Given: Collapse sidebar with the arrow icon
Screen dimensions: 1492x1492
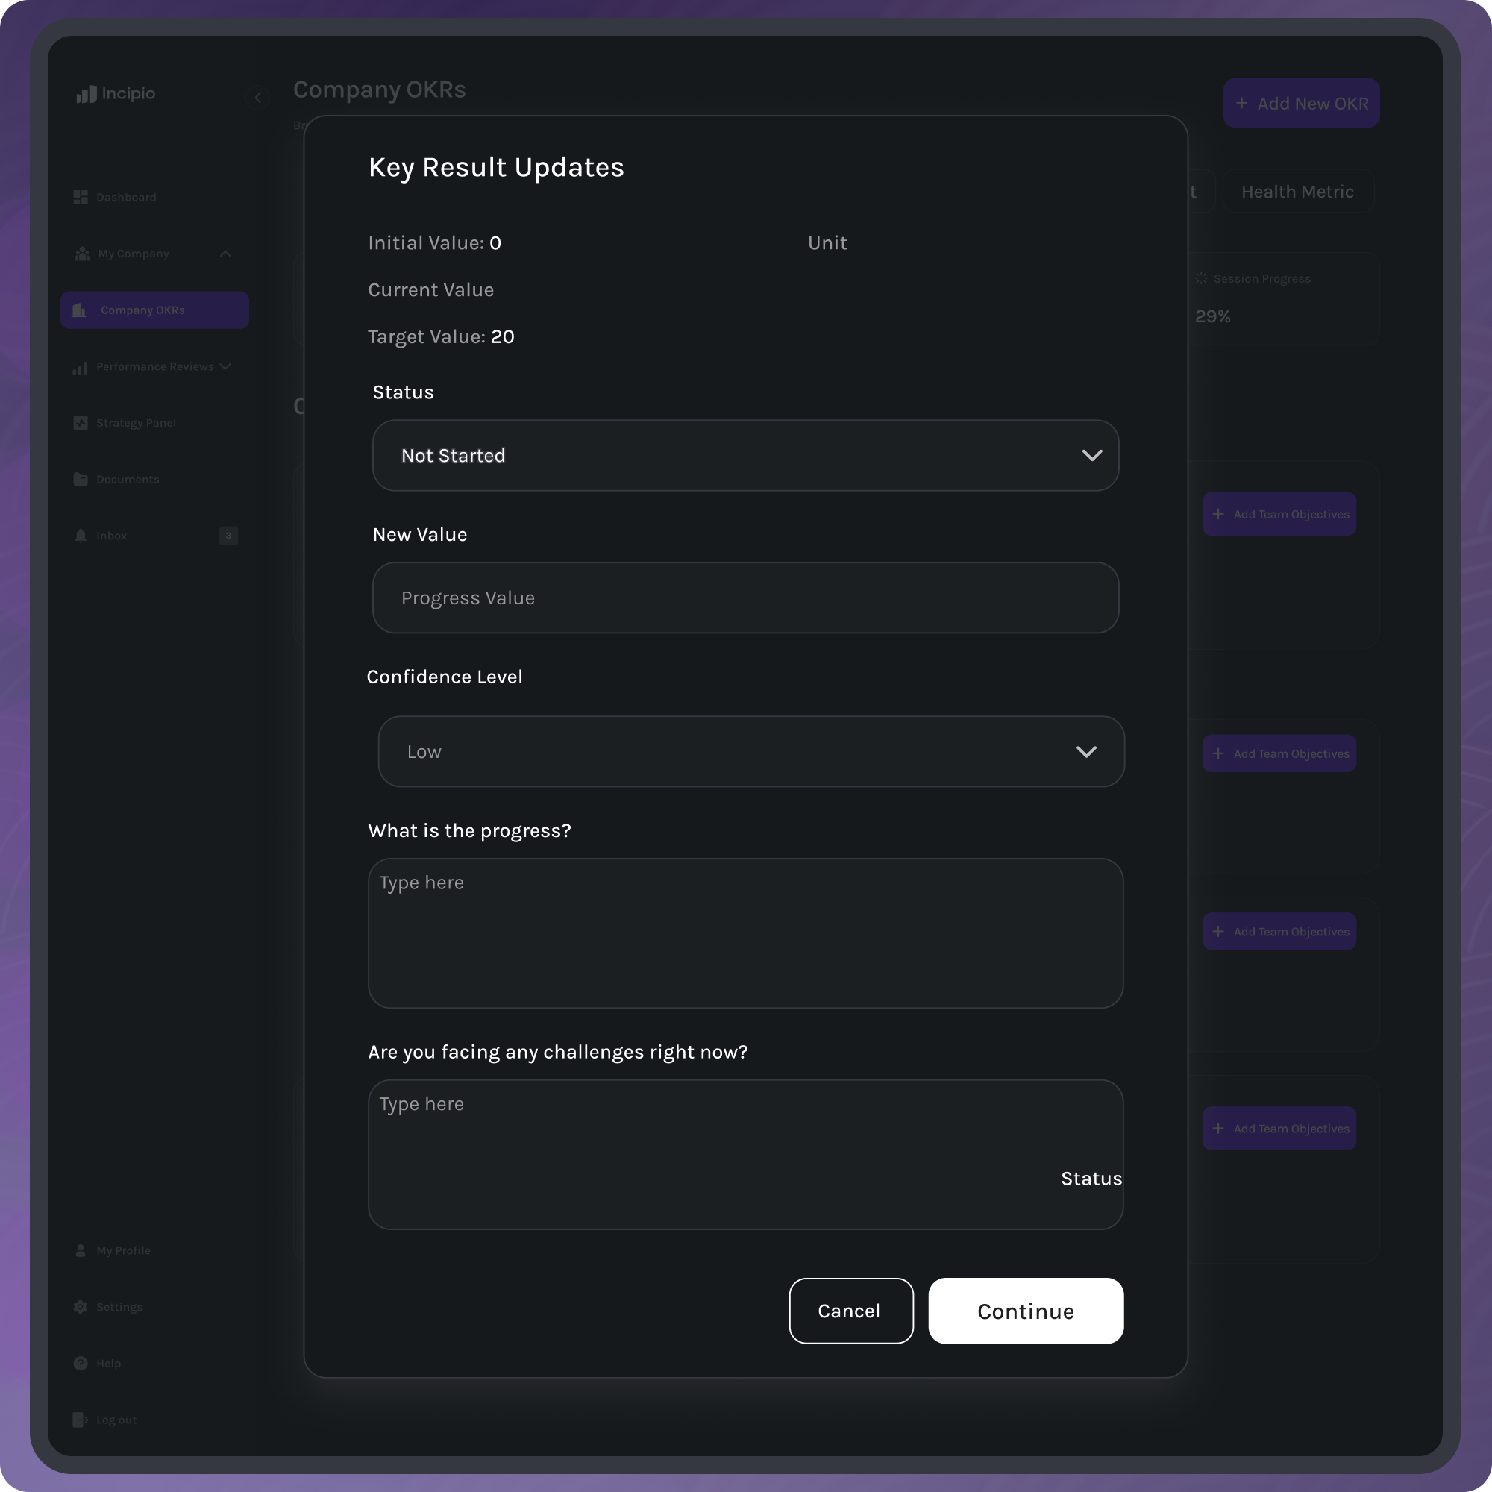Looking at the screenshot, I should click(x=258, y=97).
